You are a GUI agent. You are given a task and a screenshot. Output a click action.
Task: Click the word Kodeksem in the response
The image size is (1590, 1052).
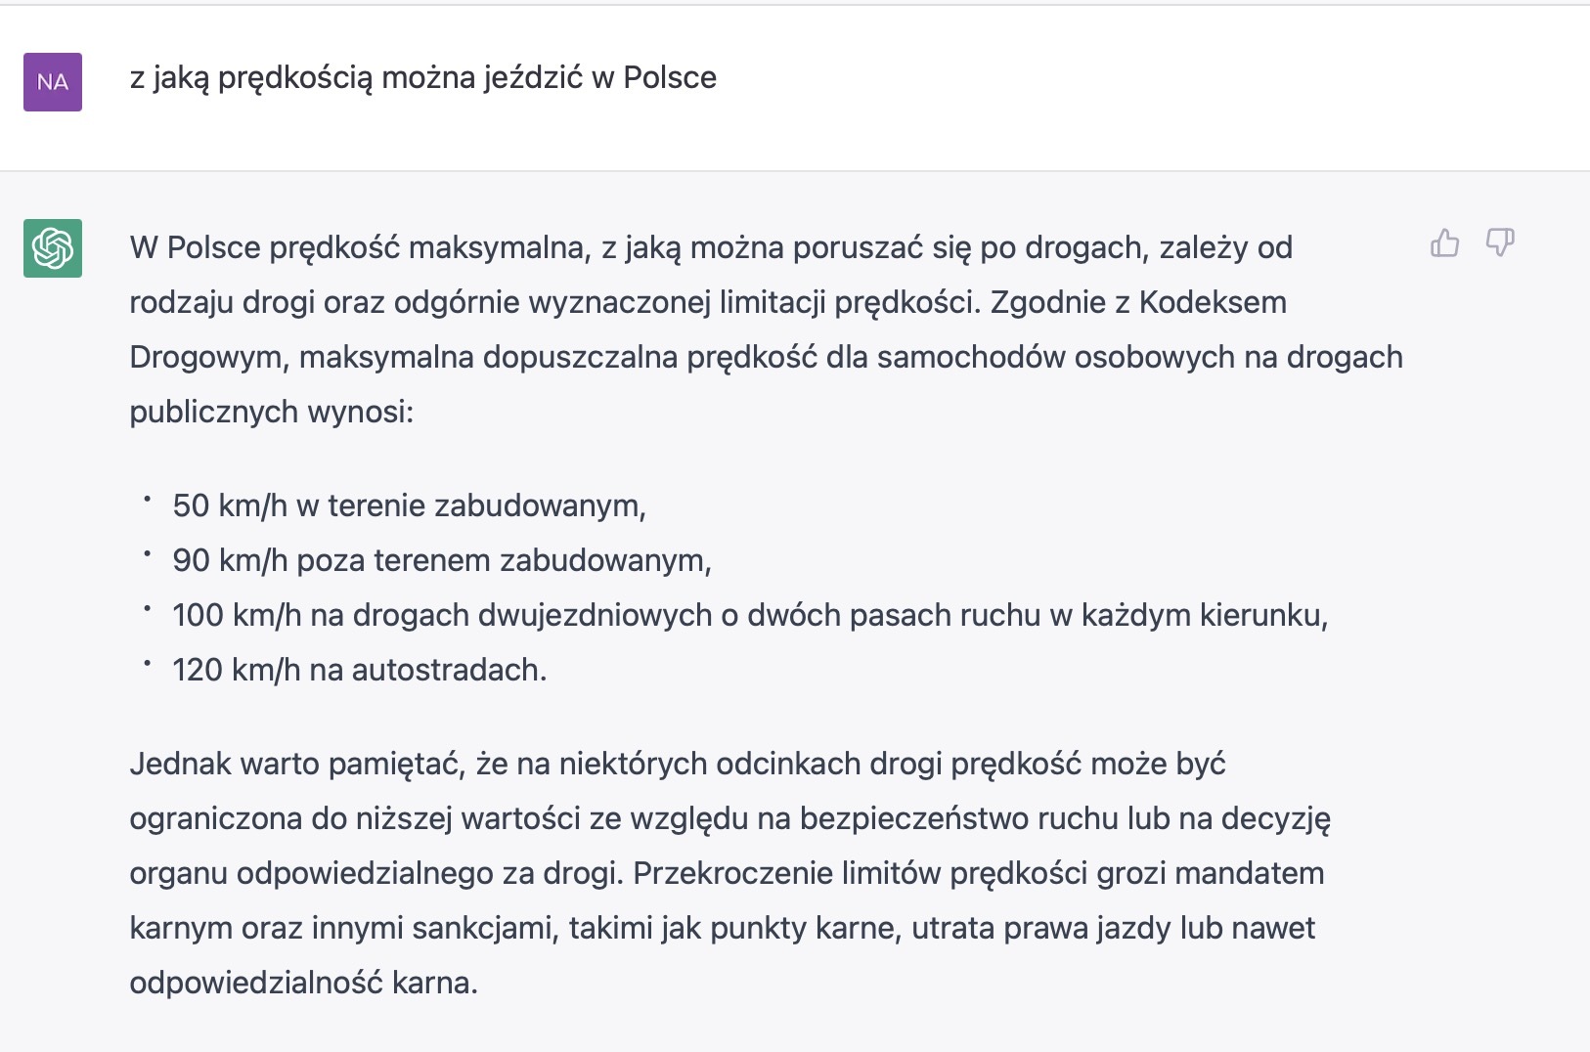pyautogui.click(x=1213, y=302)
